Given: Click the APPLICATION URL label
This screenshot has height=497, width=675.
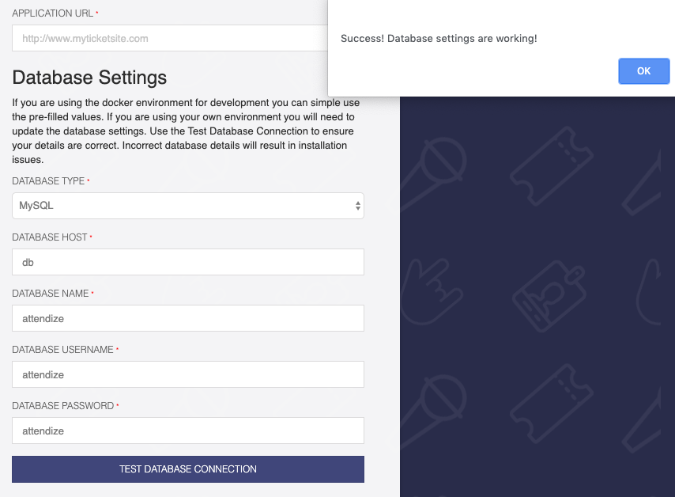Looking at the screenshot, I should (x=53, y=13).
